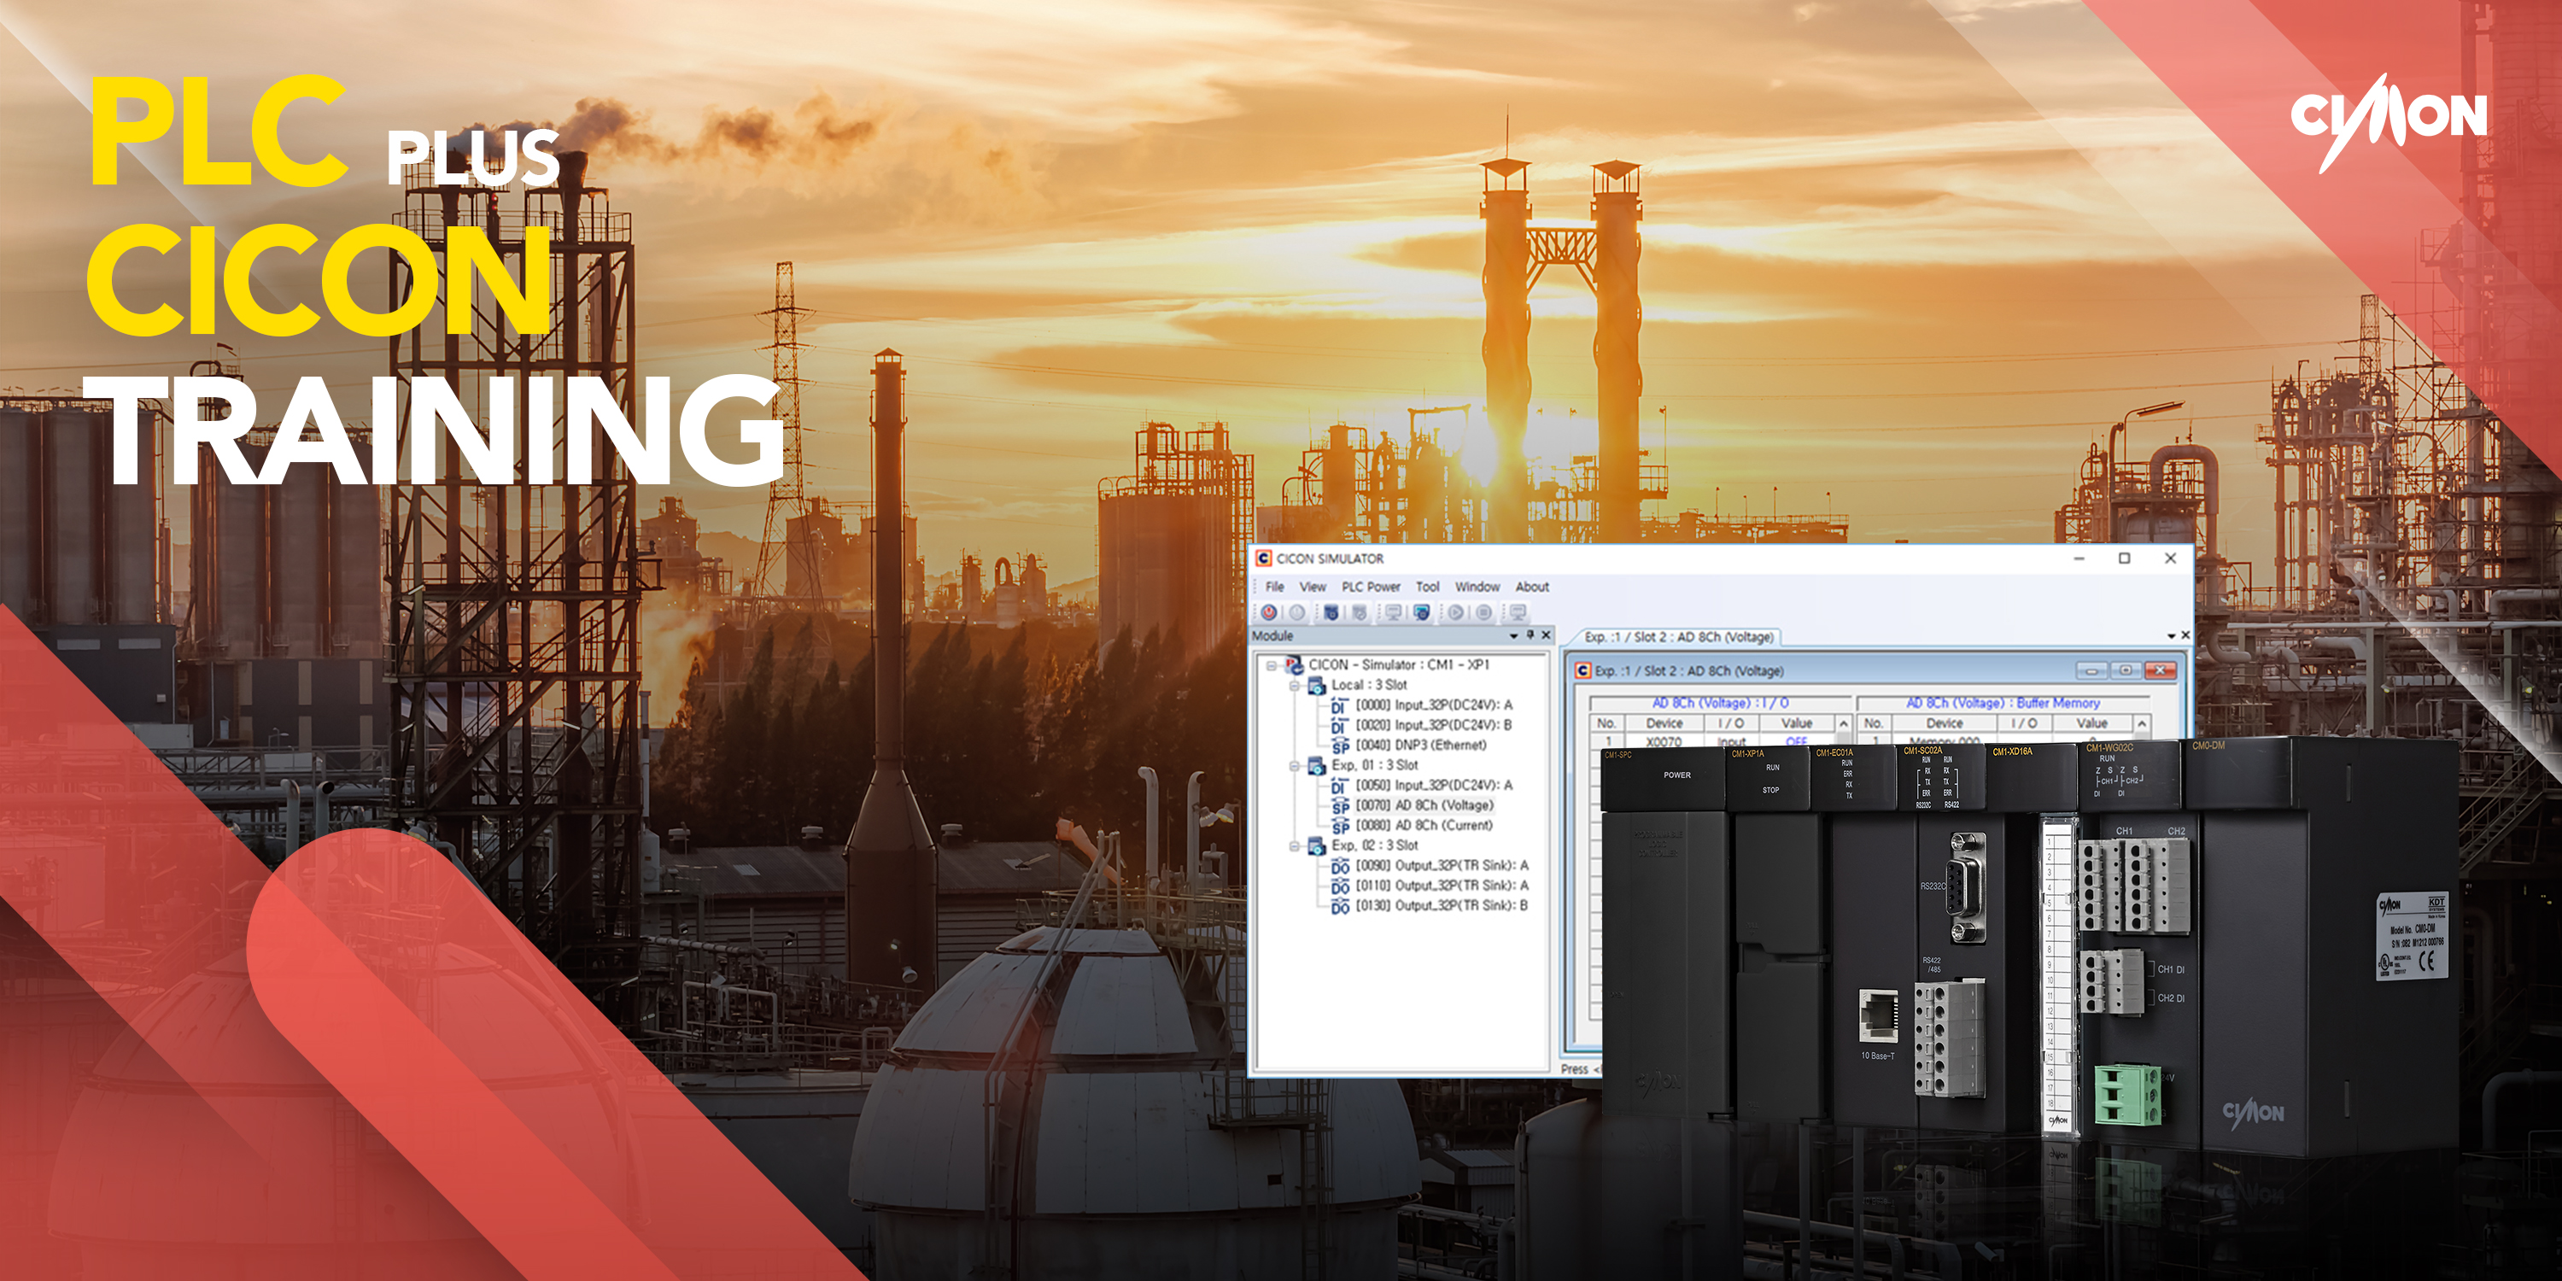Click the CICON - Simulator : CM1 - XP1 node icon

click(1294, 665)
